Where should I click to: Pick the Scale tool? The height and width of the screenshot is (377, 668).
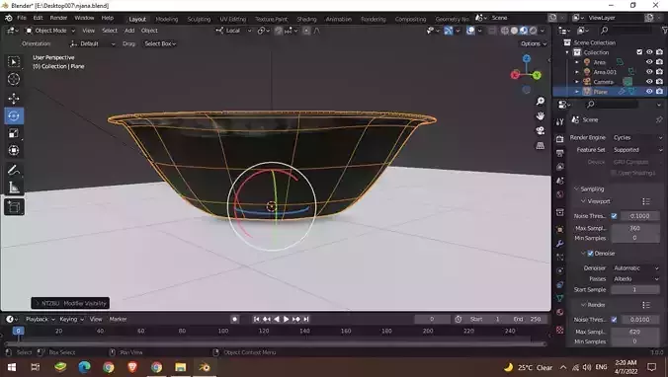point(14,133)
